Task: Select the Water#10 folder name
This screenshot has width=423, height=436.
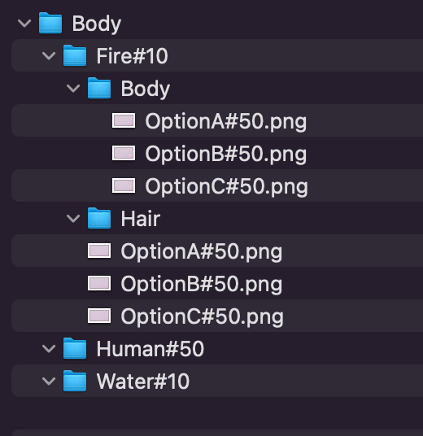Action: (143, 381)
